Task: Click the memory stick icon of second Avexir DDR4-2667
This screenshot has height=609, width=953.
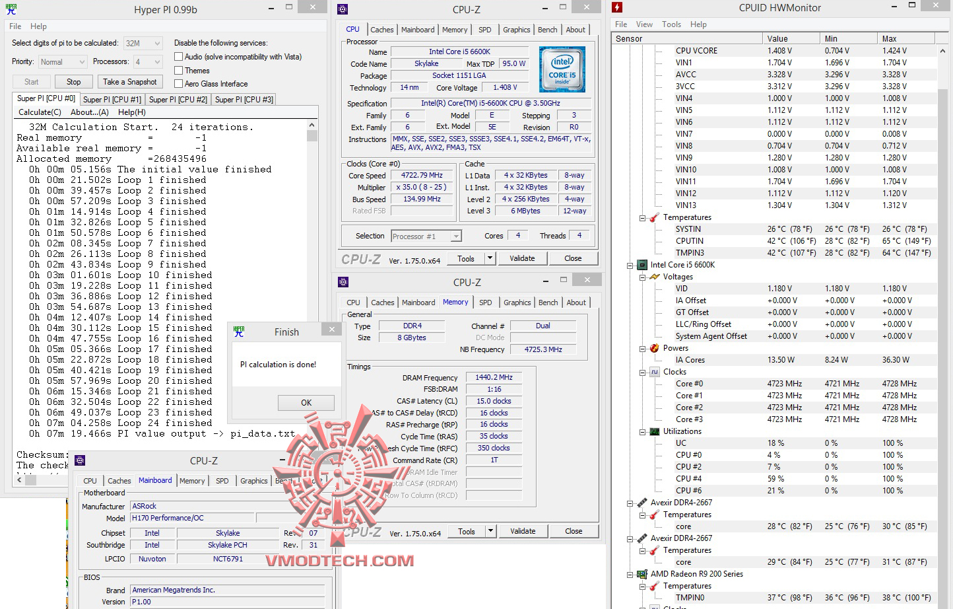Action: pos(641,538)
